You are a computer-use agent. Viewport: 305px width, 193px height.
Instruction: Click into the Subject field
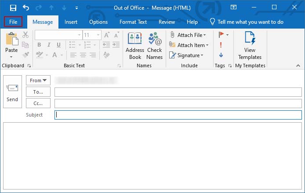178,115
